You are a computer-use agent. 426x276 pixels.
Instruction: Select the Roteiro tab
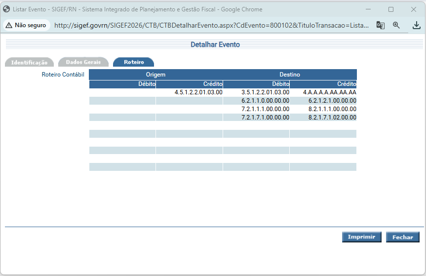coord(134,62)
